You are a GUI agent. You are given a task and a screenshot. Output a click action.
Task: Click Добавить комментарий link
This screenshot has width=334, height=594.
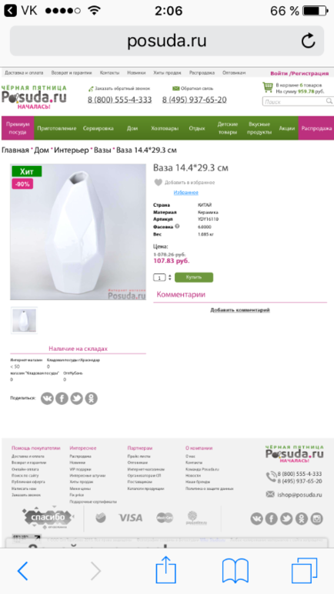coord(240,310)
